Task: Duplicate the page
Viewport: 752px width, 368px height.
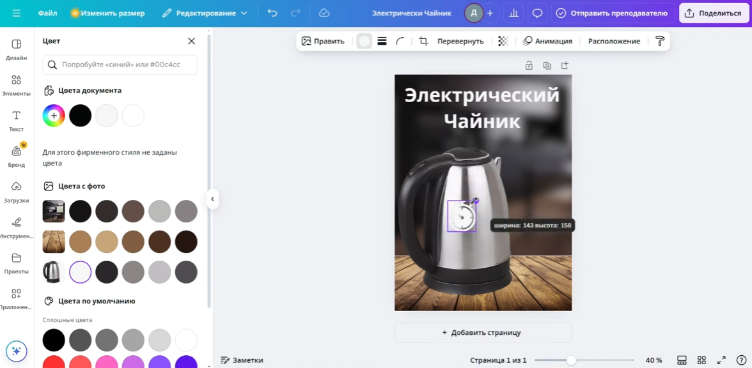Action: [x=547, y=65]
